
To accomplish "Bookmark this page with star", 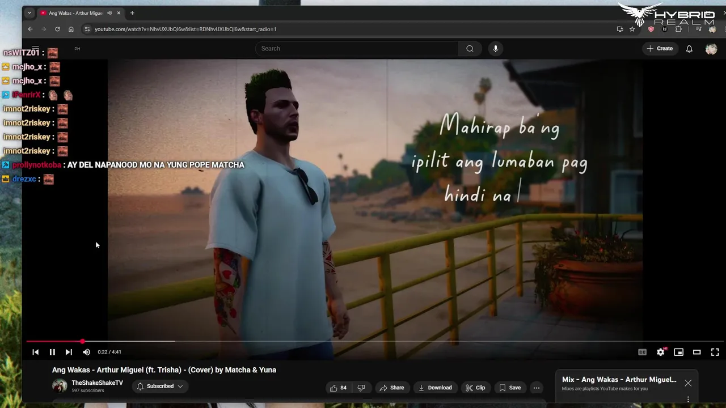I will 632,29.
